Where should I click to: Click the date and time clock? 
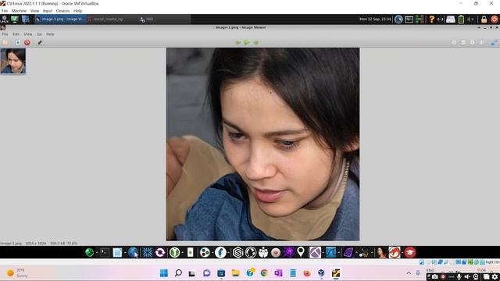click(375, 19)
